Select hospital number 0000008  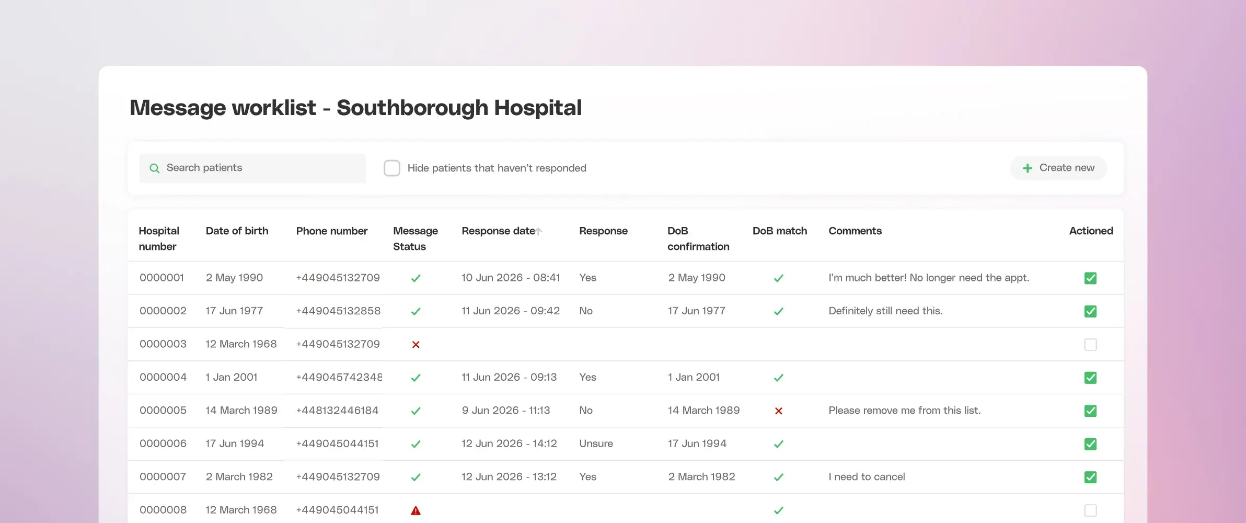(163, 510)
